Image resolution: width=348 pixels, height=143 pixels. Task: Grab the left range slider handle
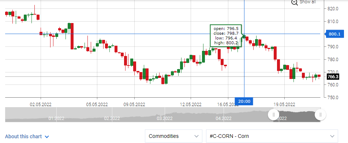(273, 114)
